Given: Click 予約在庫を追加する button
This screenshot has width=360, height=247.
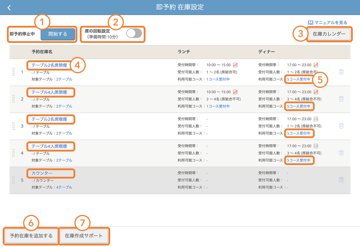Looking at the screenshot, I should [31, 236].
